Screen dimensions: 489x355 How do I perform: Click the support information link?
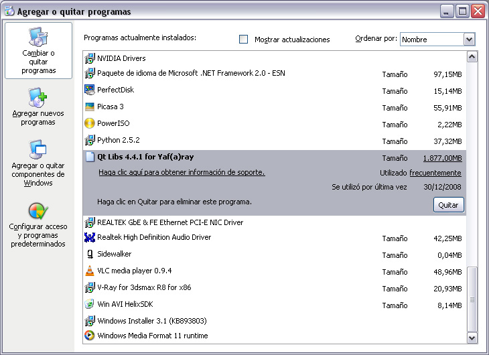click(x=182, y=172)
